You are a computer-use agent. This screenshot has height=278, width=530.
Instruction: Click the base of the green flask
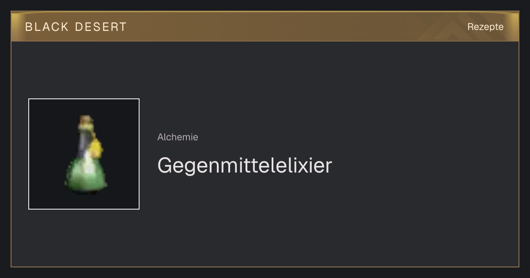(87, 191)
